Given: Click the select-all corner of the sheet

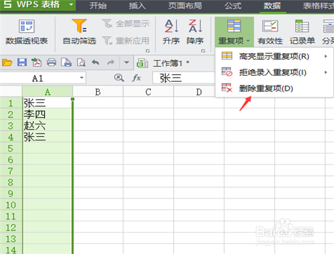Looking at the screenshot, I should [11, 92].
